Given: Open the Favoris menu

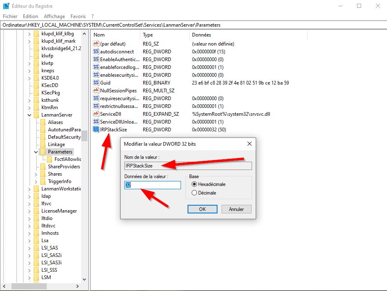Looking at the screenshot, I should [78, 16].
